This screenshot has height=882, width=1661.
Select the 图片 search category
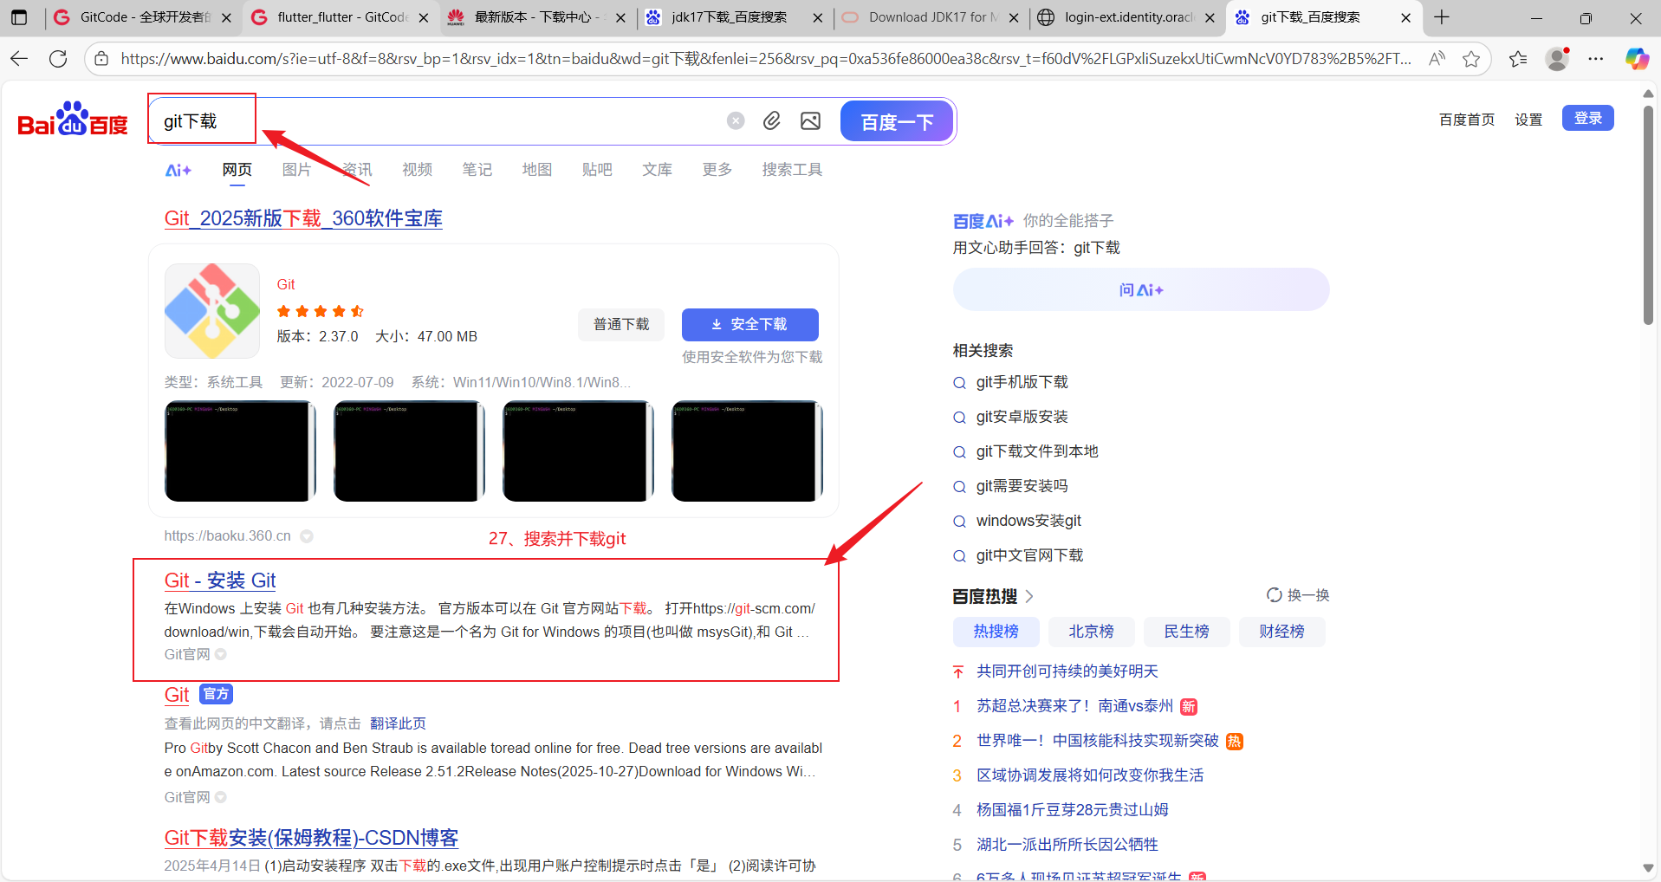click(x=296, y=170)
